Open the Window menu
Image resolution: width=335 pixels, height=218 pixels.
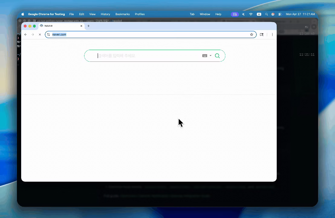click(x=205, y=14)
